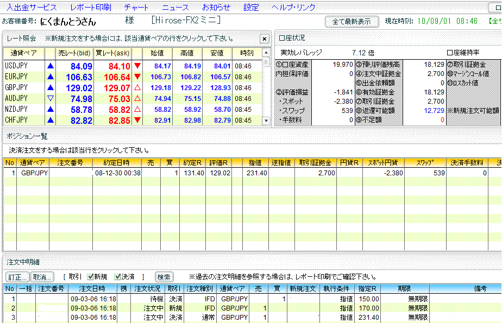Click the 注文日時 column header
This screenshot has height=323, width=502.
92,289
